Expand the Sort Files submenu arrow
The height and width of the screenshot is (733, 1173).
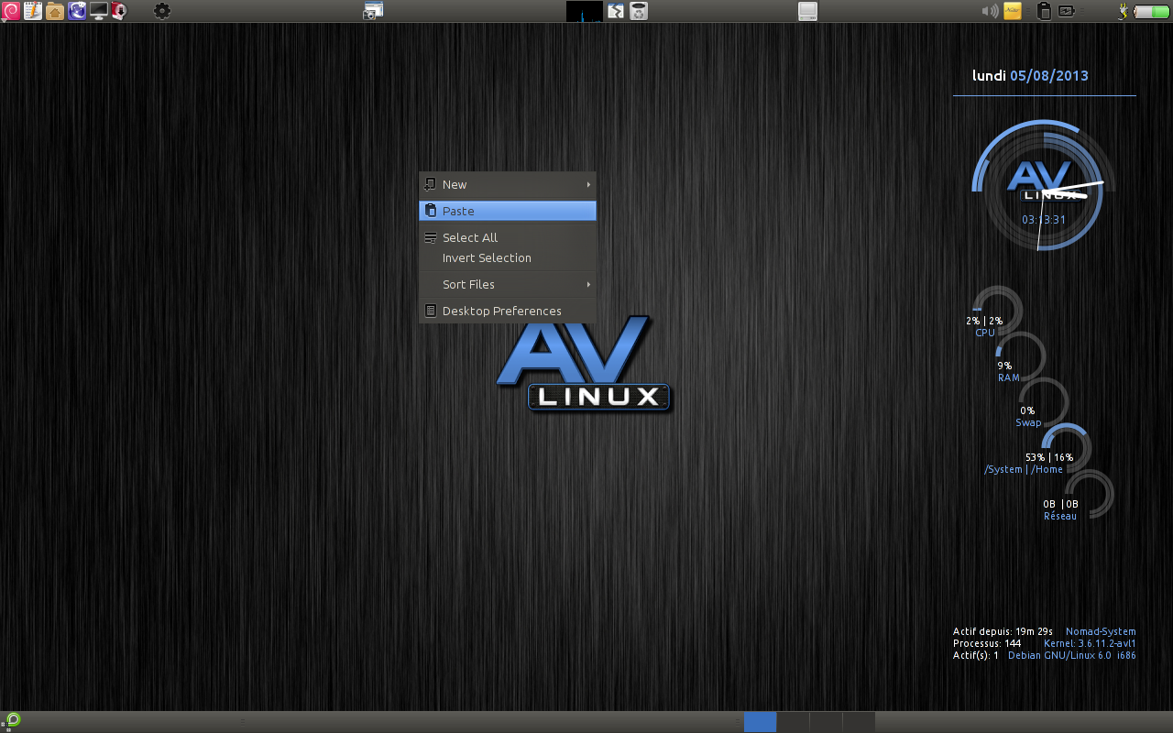pyautogui.click(x=588, y=284)
